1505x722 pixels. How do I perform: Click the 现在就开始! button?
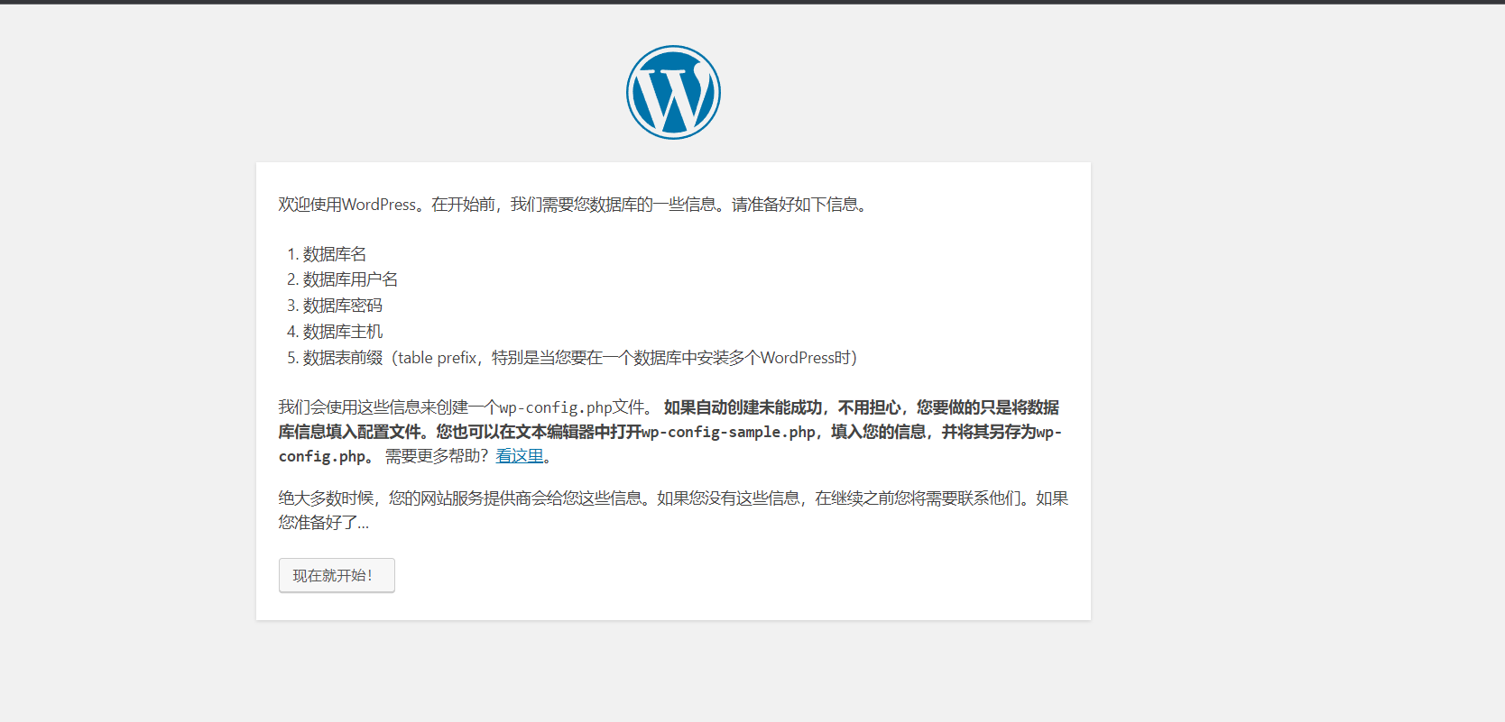[337, 575]
